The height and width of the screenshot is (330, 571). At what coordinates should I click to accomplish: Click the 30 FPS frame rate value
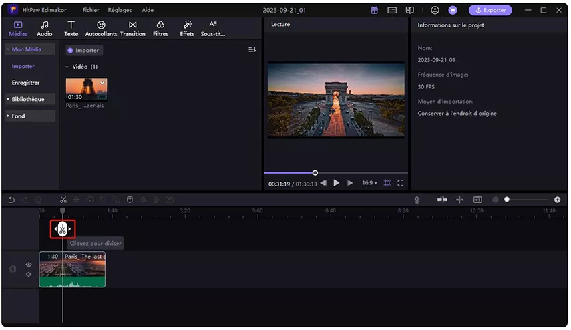(x=426, y=87)
